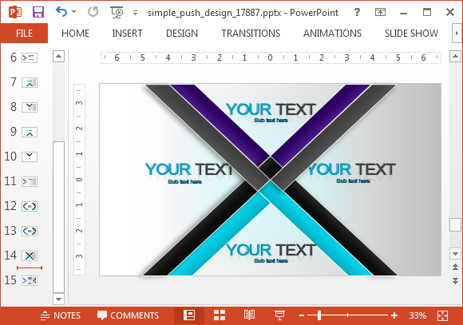The width and height of the screenshot is (463, 325).
Task: Select Normal view button in status bar
Action: [x=189, y=315]
